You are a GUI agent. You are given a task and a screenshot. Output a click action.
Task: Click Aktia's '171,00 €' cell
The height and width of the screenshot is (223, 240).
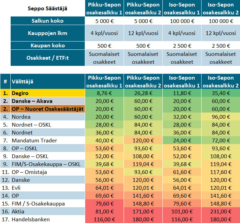143,212
